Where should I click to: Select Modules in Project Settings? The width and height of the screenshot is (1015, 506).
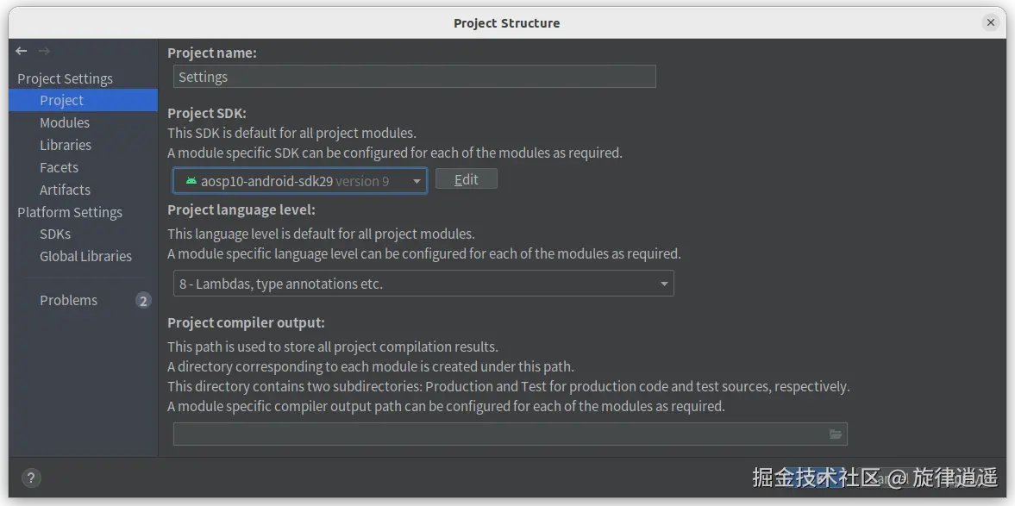click(x=65, y=122)
